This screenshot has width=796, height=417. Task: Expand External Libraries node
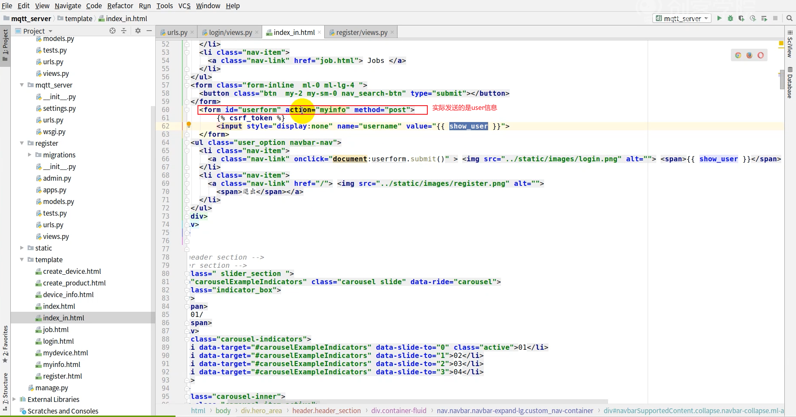click(x=14, y=399)
